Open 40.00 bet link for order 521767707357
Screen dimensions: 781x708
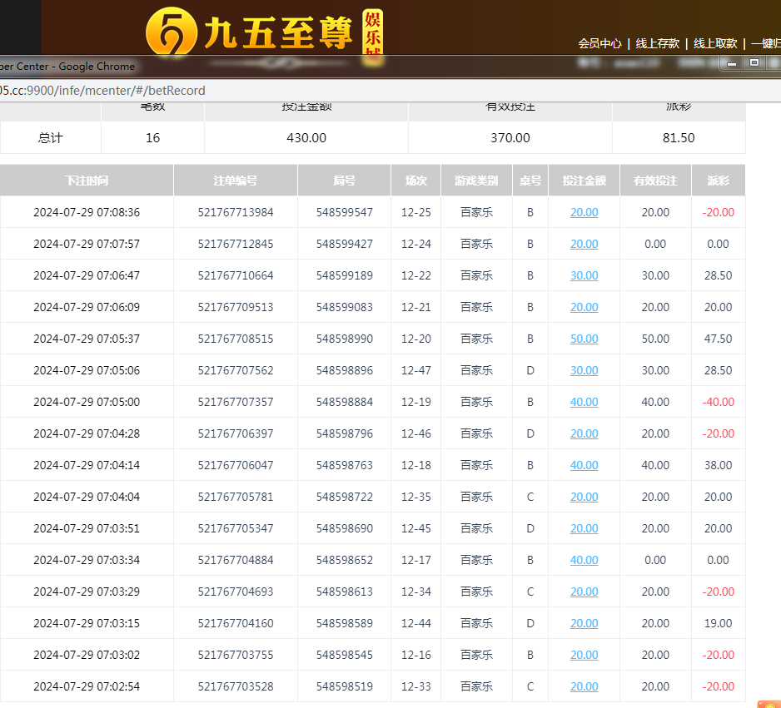coord(584,402)
